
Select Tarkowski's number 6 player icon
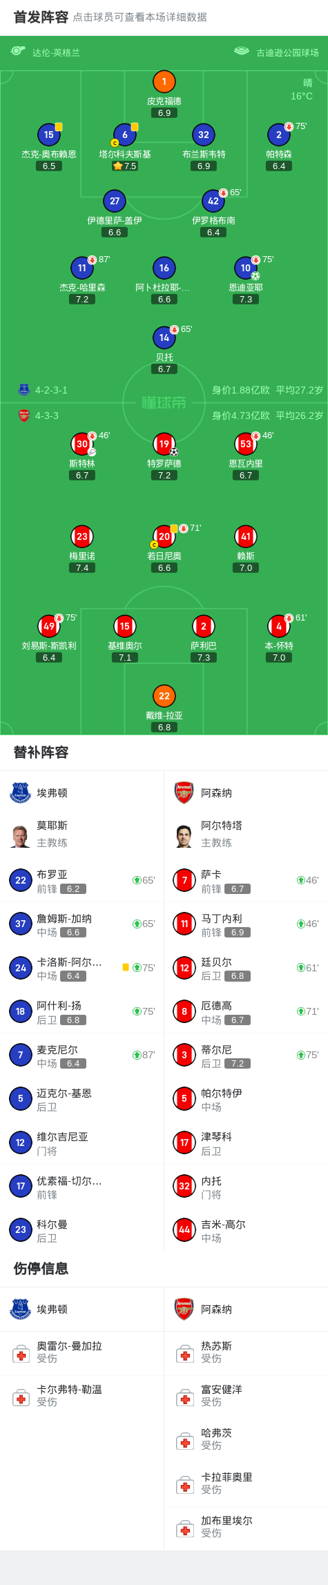coord(124,135)
